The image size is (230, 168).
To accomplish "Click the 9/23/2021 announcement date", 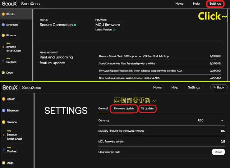I will tap(215, 71).
